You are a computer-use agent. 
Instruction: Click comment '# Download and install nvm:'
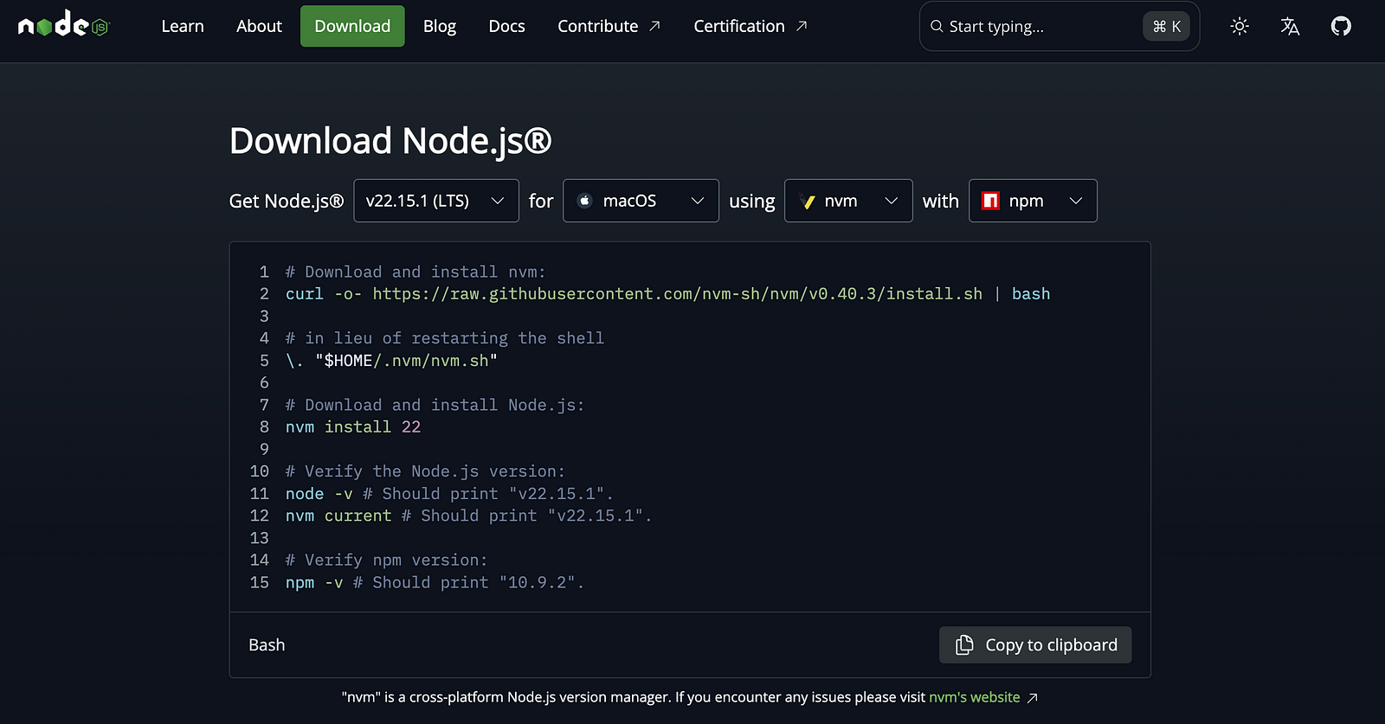pos(415,272)
